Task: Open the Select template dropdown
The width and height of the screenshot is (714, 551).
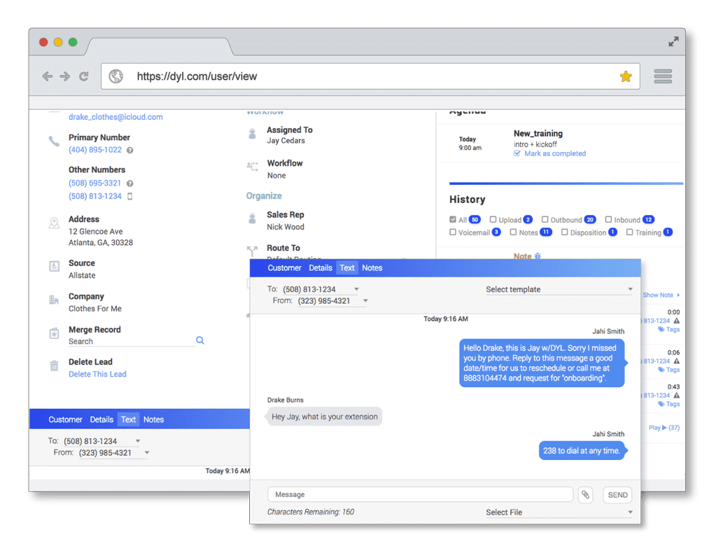Action: [x=559, y=289]
